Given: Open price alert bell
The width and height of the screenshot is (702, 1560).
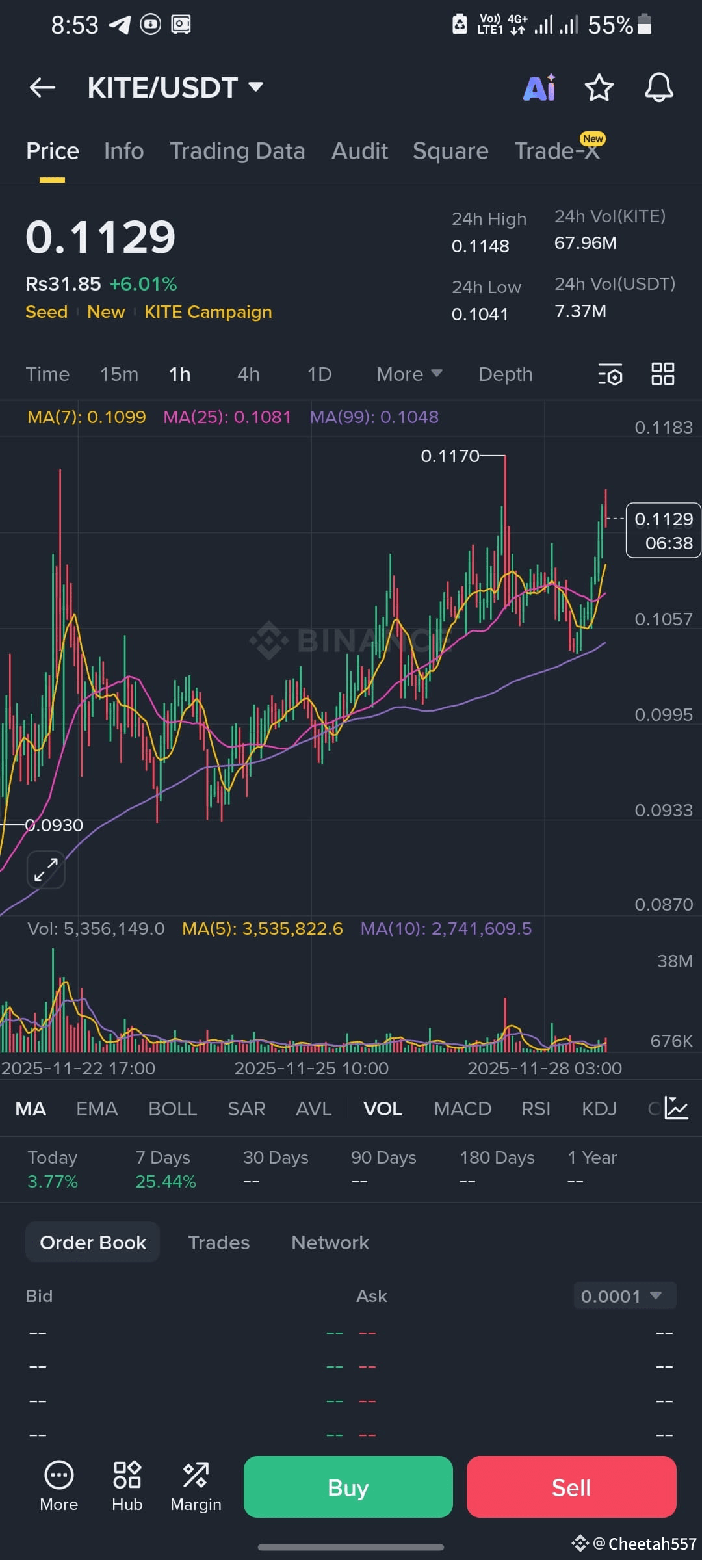Looking at the screenshot, I should pyautogui.click(x=658, y=88).
